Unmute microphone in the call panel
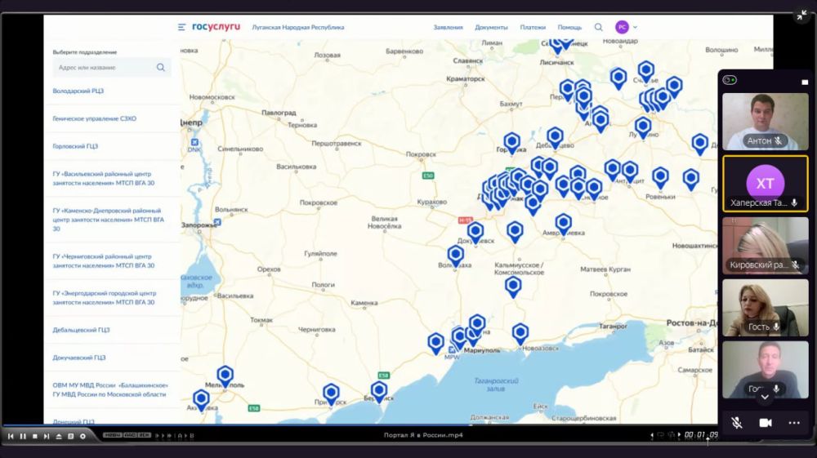The image size is (817, 458). tap(736, 423)
